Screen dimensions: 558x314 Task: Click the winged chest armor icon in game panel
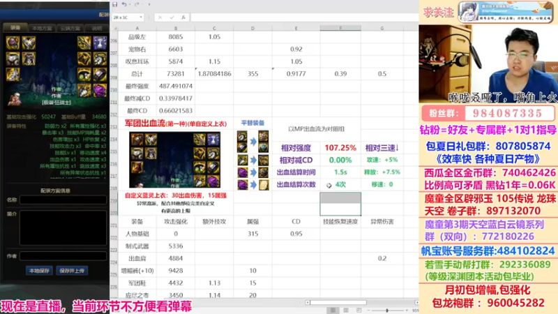(29, 43)
